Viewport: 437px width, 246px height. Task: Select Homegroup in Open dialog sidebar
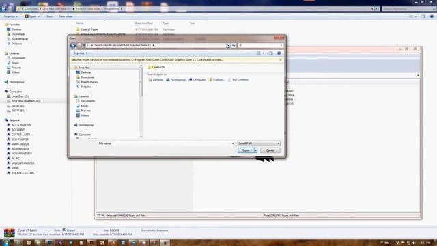[84, 125]
